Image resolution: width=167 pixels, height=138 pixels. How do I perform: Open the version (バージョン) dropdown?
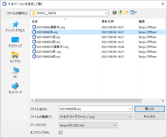tap(88, 125)
